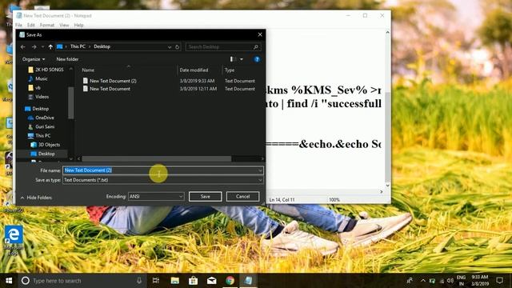Select 3D Objects in navigation pane
This screenshot has width=512, height=288.
point(46,145)
